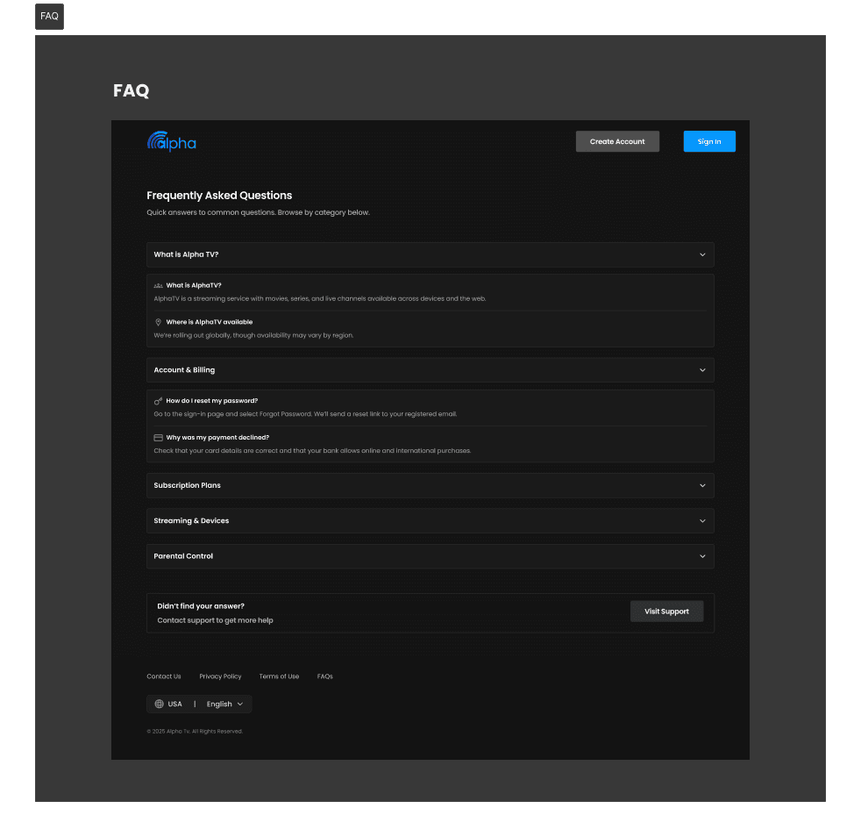The width and height of the screenshot is (861, 837).
Task: Click the answer about checking card details
Action: coord(312,451)
